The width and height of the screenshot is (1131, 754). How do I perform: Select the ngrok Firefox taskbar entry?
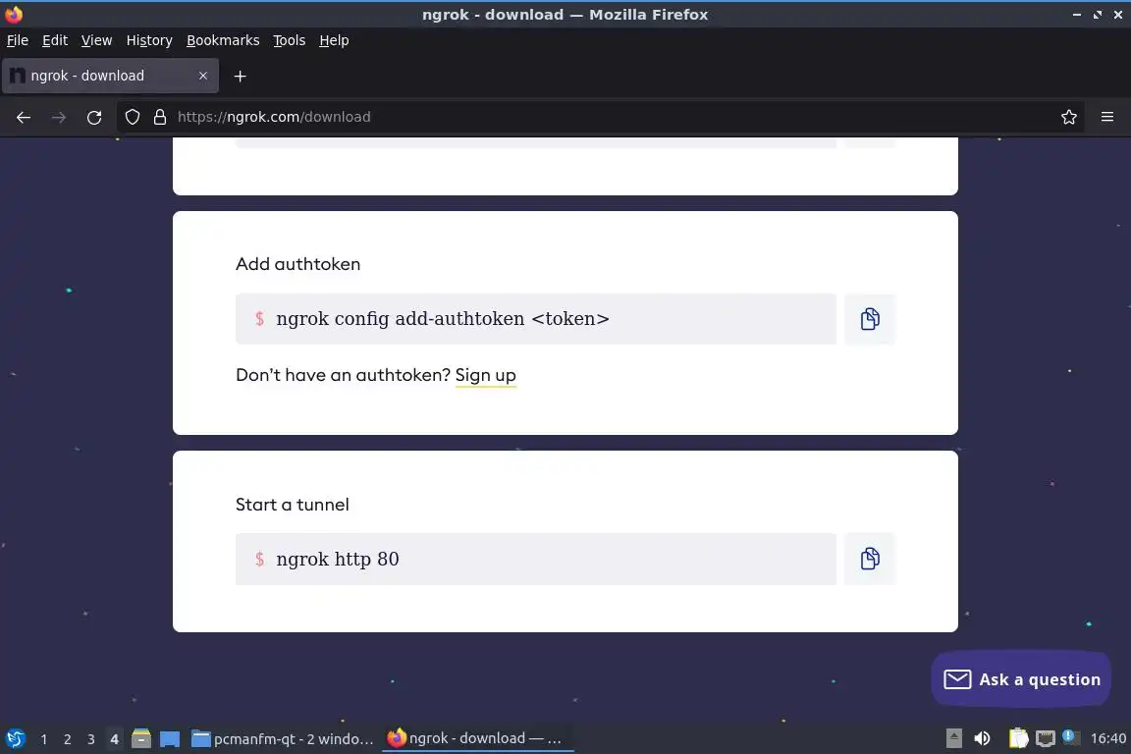pos(477,739)
